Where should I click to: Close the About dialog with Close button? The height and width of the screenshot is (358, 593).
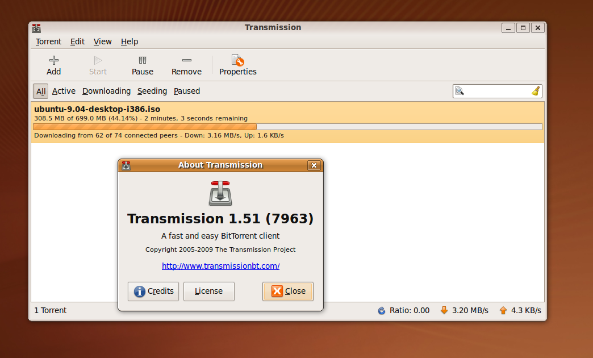pyautogui.click(x=288, y=292)
